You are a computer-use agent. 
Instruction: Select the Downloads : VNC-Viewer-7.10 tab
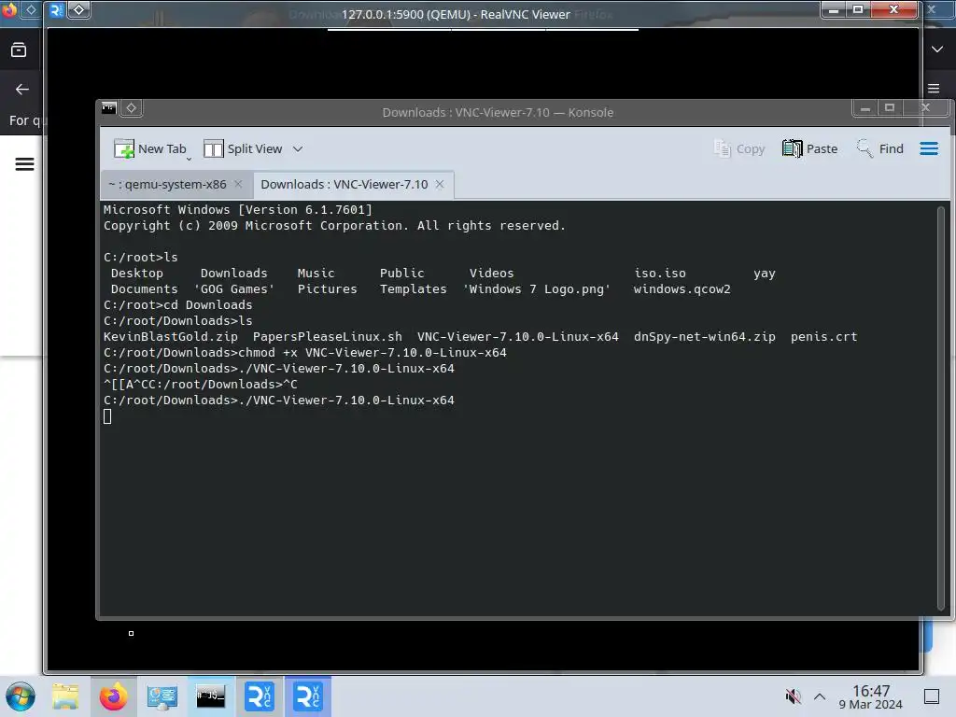344,184
